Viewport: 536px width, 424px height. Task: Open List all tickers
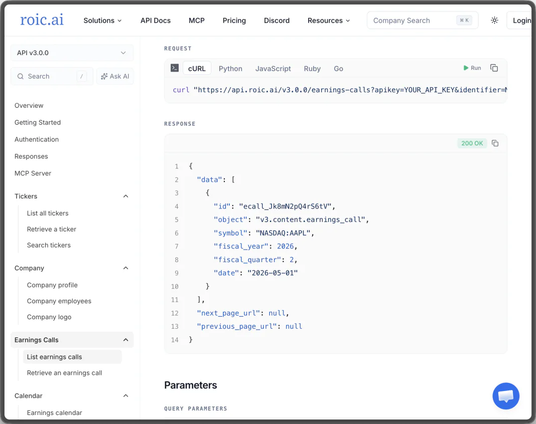pyautogui.click(x=48, y=214)
